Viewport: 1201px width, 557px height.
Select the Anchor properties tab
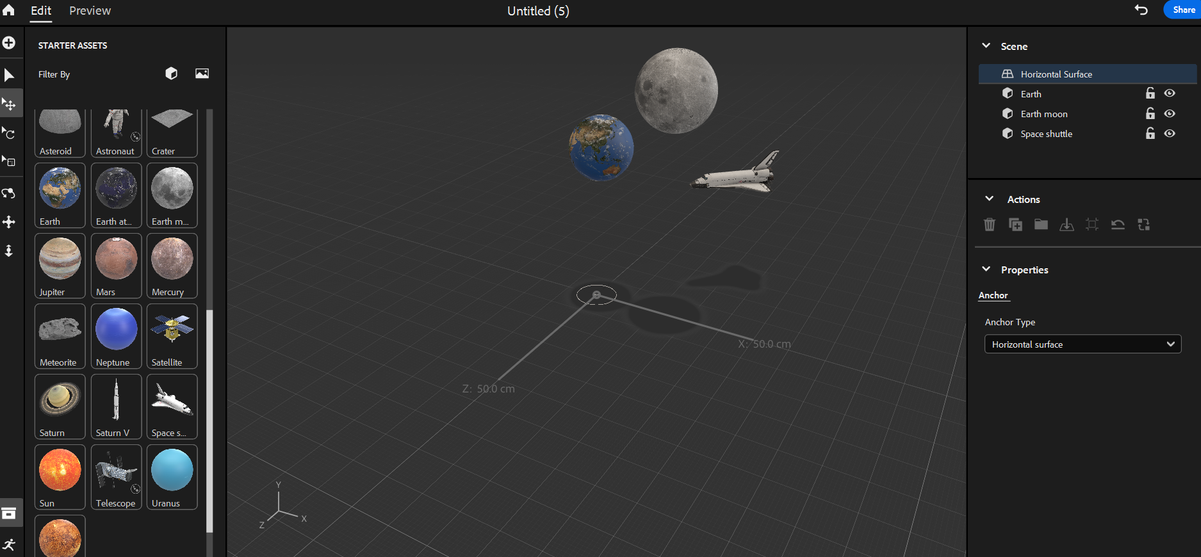(993, 295)
